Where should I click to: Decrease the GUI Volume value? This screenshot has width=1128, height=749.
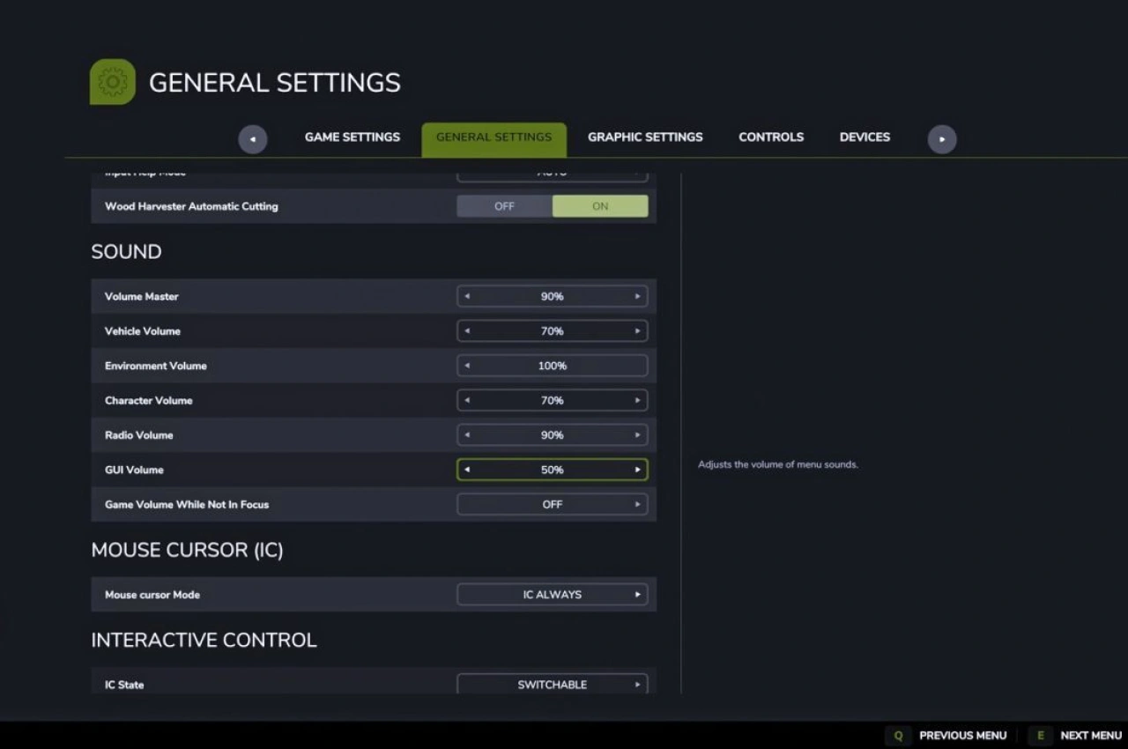click(466, 470)
